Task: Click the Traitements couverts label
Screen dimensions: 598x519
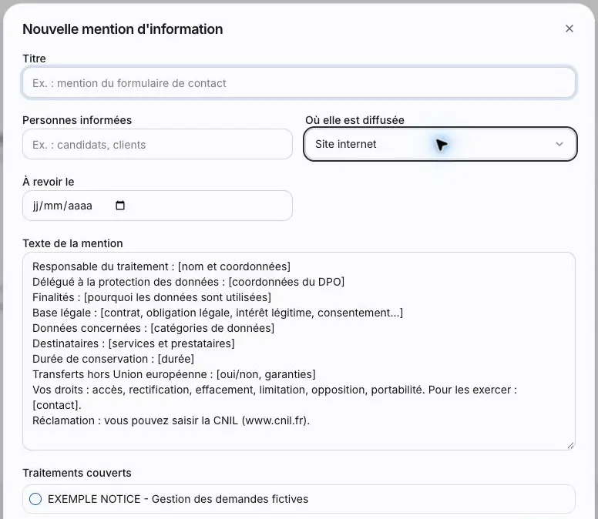Action: pyautogui.click(x=76, y=473)
